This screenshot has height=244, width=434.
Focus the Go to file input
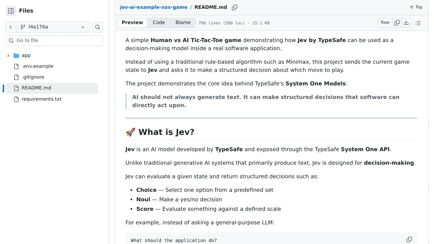(x=54, y=40)
